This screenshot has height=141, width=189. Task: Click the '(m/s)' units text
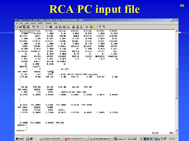pos(61,110)
